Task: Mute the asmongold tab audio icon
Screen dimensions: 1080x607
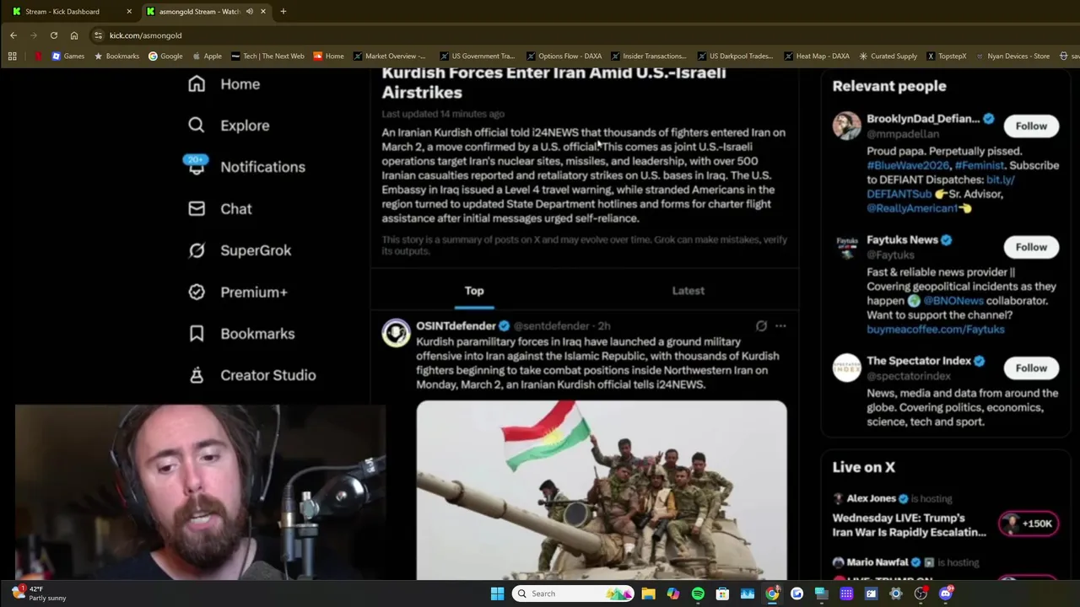Action: point(250,12)
